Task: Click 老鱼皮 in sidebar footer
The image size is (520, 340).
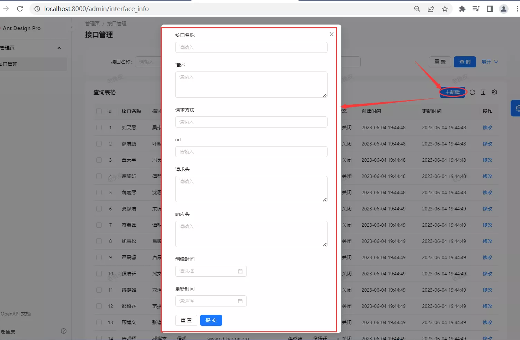Action: [x=8, y=332]
